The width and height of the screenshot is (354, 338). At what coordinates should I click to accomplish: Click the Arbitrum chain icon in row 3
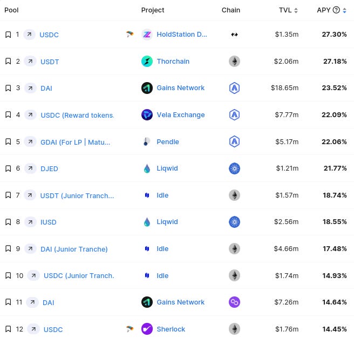(x=234, y=88)
